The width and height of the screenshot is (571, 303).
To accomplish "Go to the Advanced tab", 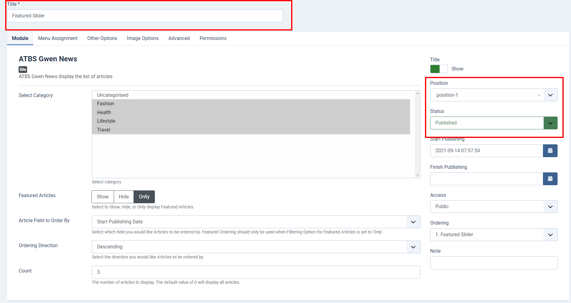I will (179, 38).
